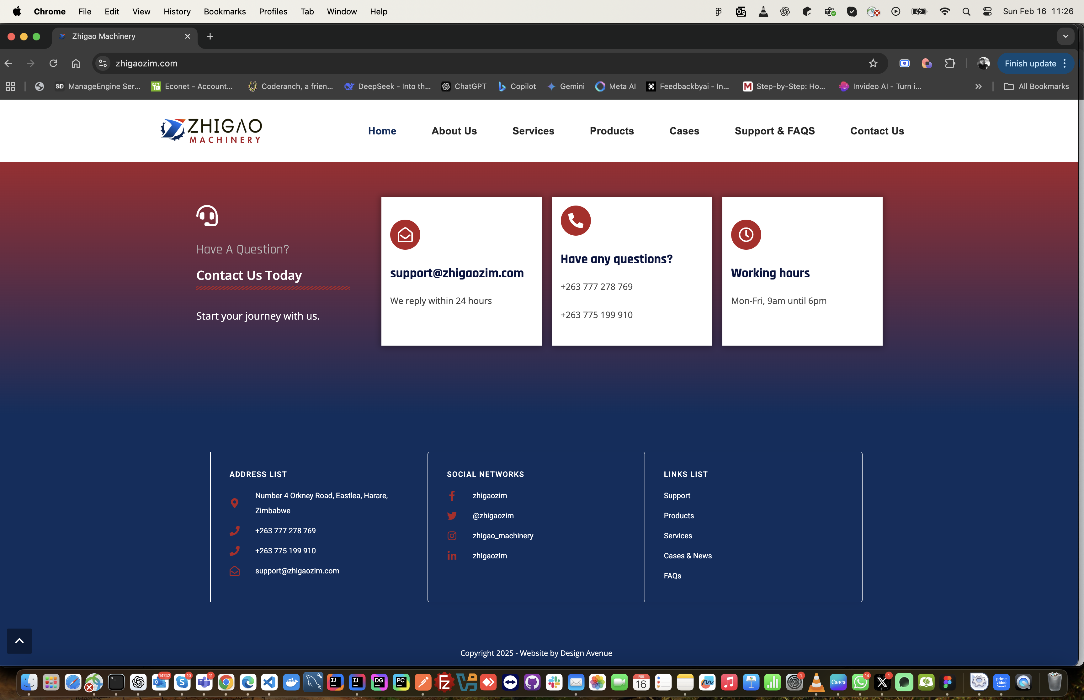Reload the page with the refresh icon
Image resolution: width=1084 pixels, height=700 pixels.
click(53, 64)
